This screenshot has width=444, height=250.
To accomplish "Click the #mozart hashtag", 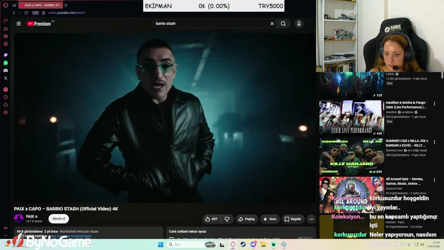I will click(x=83, y=232).
